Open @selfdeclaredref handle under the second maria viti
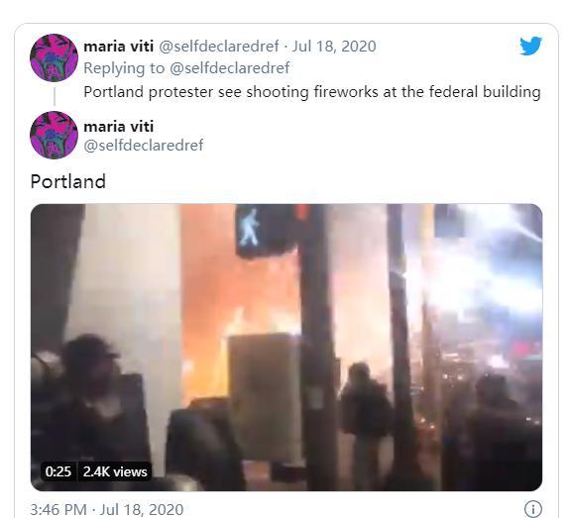This screenshot has width=569, height=518. [144, 145]
